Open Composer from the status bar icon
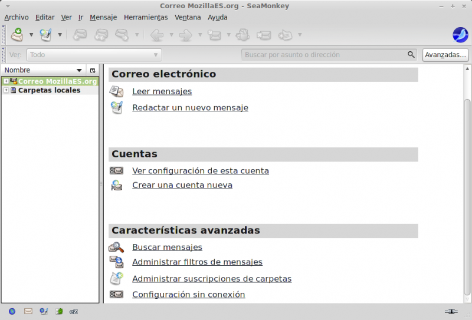This screenshot has width=472, height=320. [x=44, y=311]
